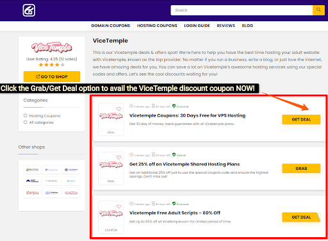Click the external-link icon on Go To Shop
The image size is (328, 241).
click(38, 76)
